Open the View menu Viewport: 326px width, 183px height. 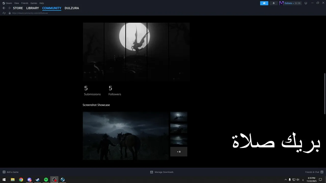17,3
